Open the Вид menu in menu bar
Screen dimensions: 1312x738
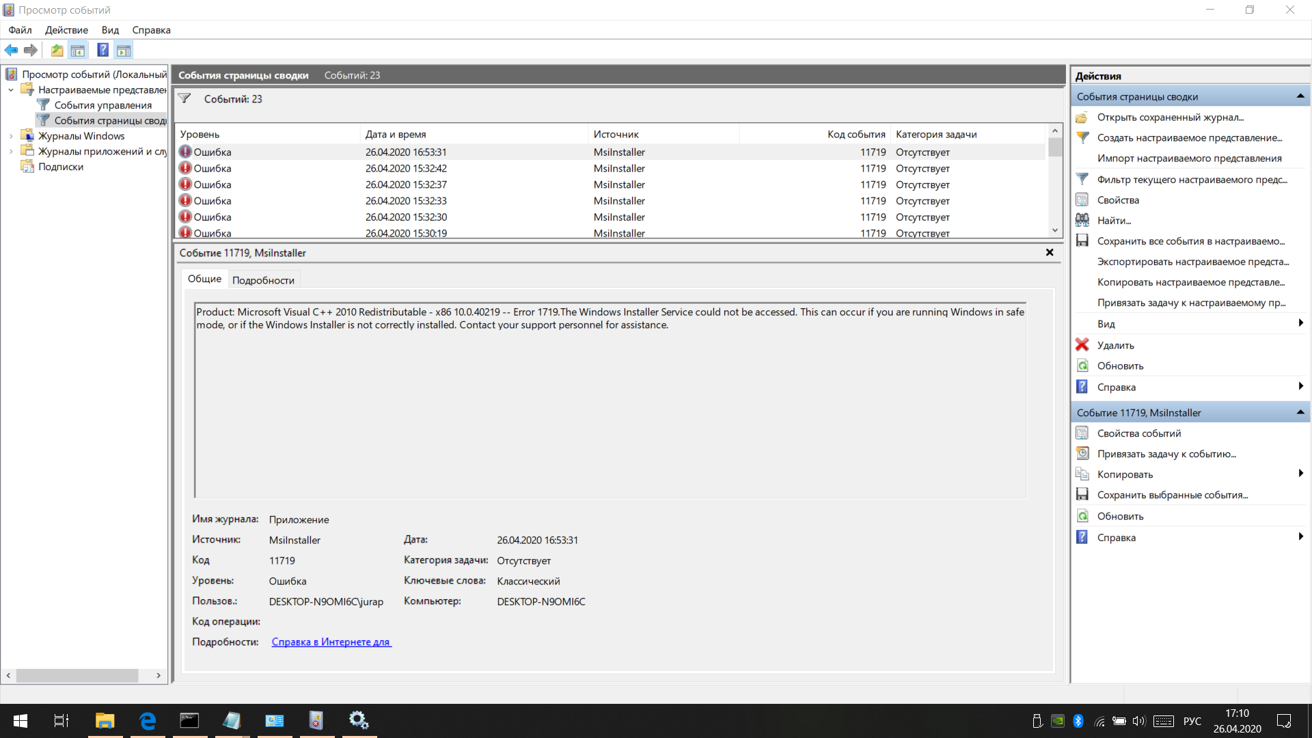click(110, 30)
